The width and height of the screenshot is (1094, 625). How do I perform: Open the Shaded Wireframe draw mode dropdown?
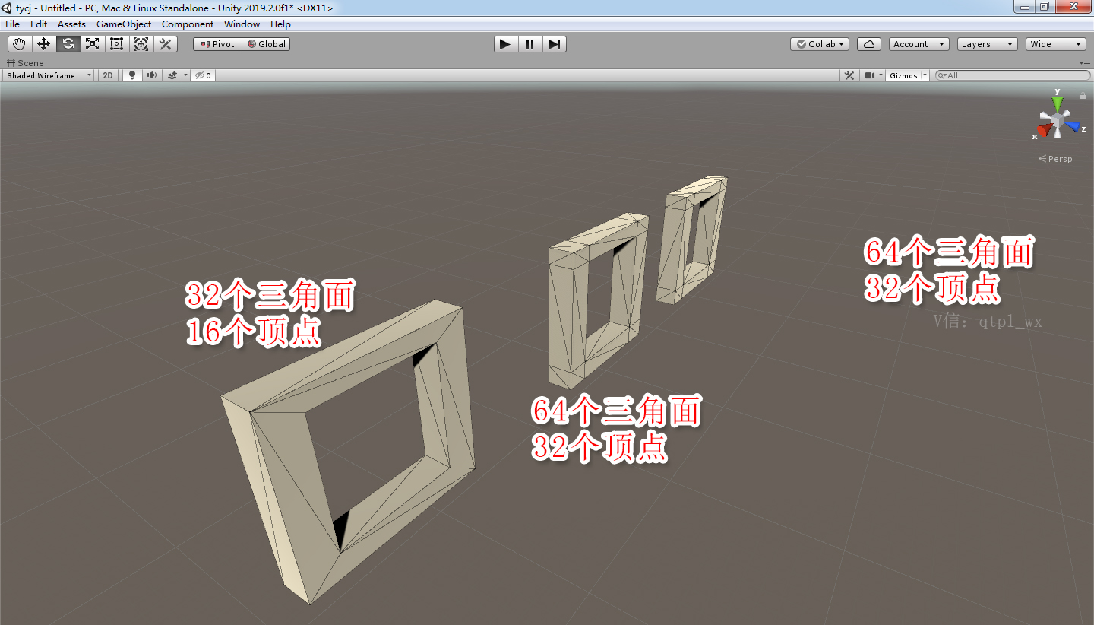[x=48, y=75]
